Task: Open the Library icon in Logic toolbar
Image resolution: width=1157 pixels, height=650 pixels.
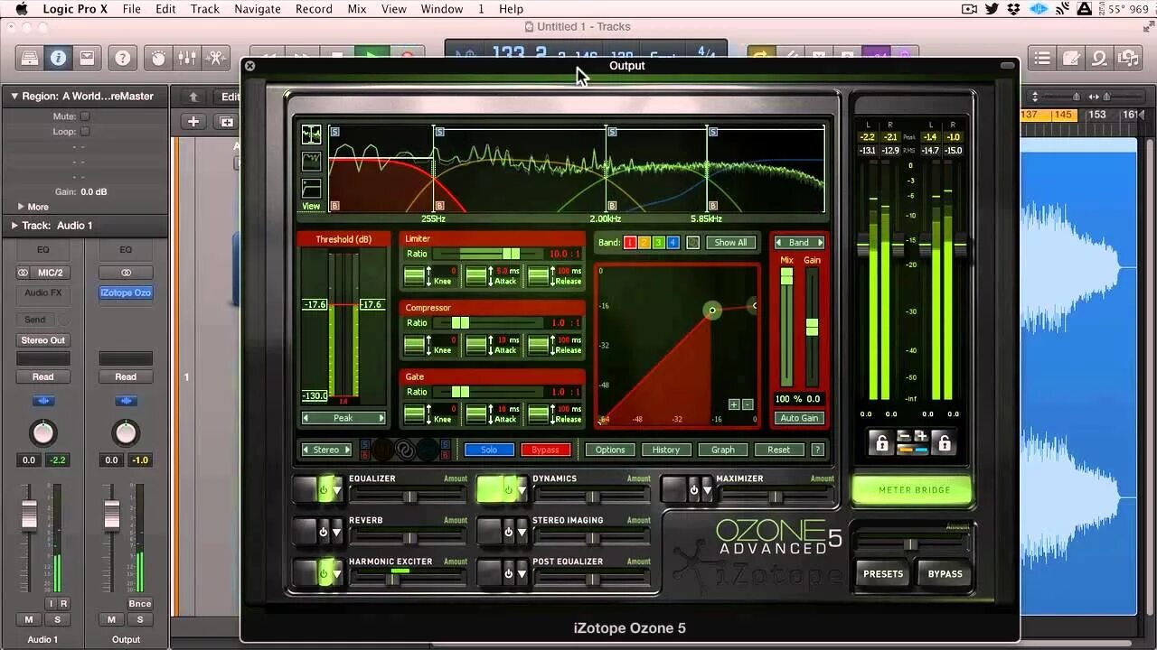Action: point(30,58)
